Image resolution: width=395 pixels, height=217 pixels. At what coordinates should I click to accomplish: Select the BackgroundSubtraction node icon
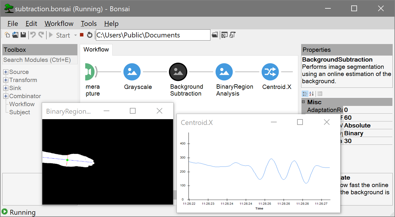178,72
